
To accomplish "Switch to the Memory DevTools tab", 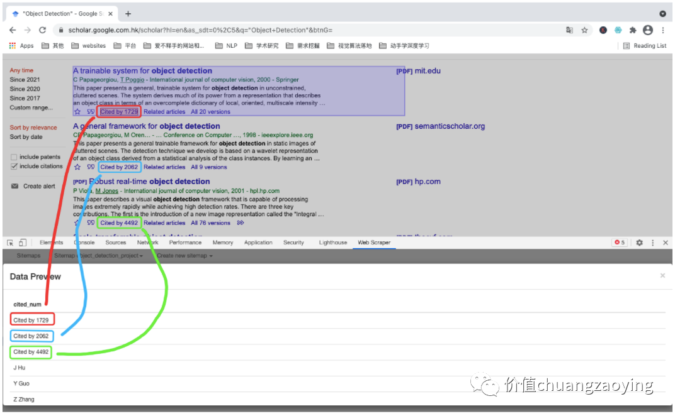I will click(x=222, y=243).
